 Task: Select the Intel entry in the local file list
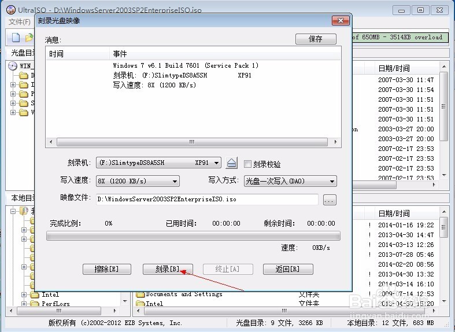[x=154, y=304]
